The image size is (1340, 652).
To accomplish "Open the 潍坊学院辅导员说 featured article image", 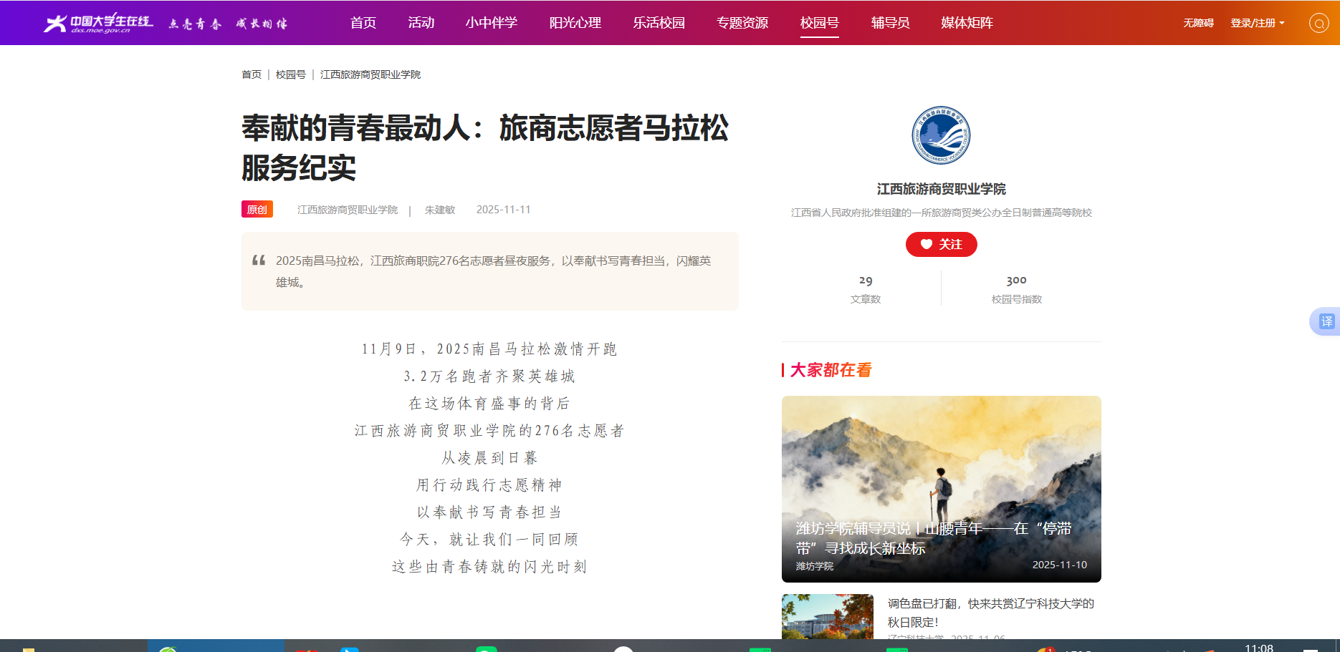I will [941, 488].
